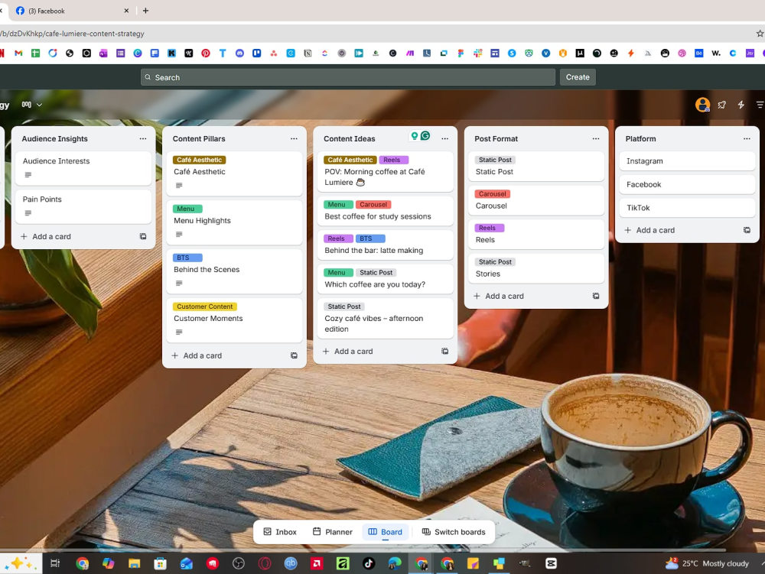Open Content Pillars list actions menu
Viewport: 765px width, 574px height.
coord(294,139)
